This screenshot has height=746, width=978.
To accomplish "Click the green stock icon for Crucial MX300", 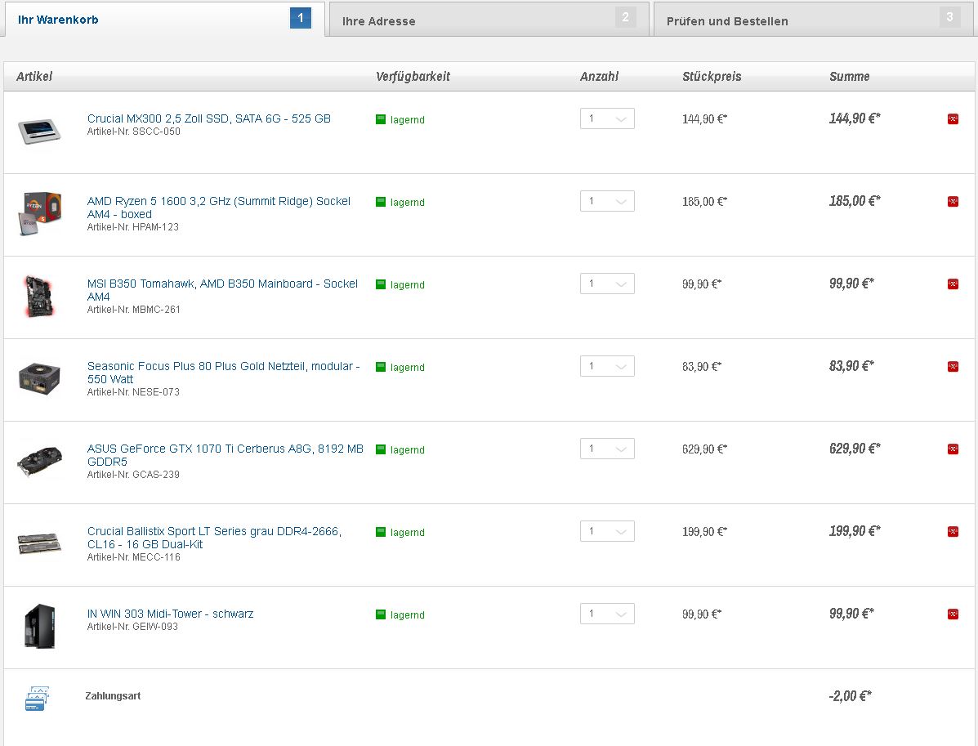I will (x=381, y=119).
